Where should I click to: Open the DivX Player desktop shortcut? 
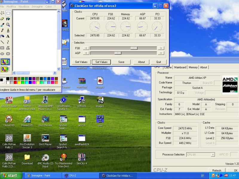[x=45, y=140]
